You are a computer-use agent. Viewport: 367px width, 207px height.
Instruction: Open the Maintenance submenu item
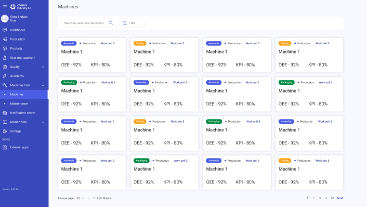[24, 103]
